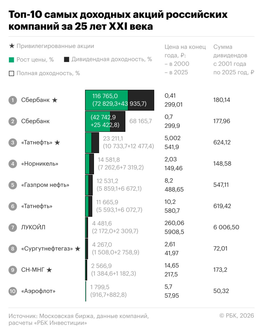The height and width of the screenshot is (335, 263).
Task: Click the © РБК, 2026 copyright label
Action: [x=237, y=316]
